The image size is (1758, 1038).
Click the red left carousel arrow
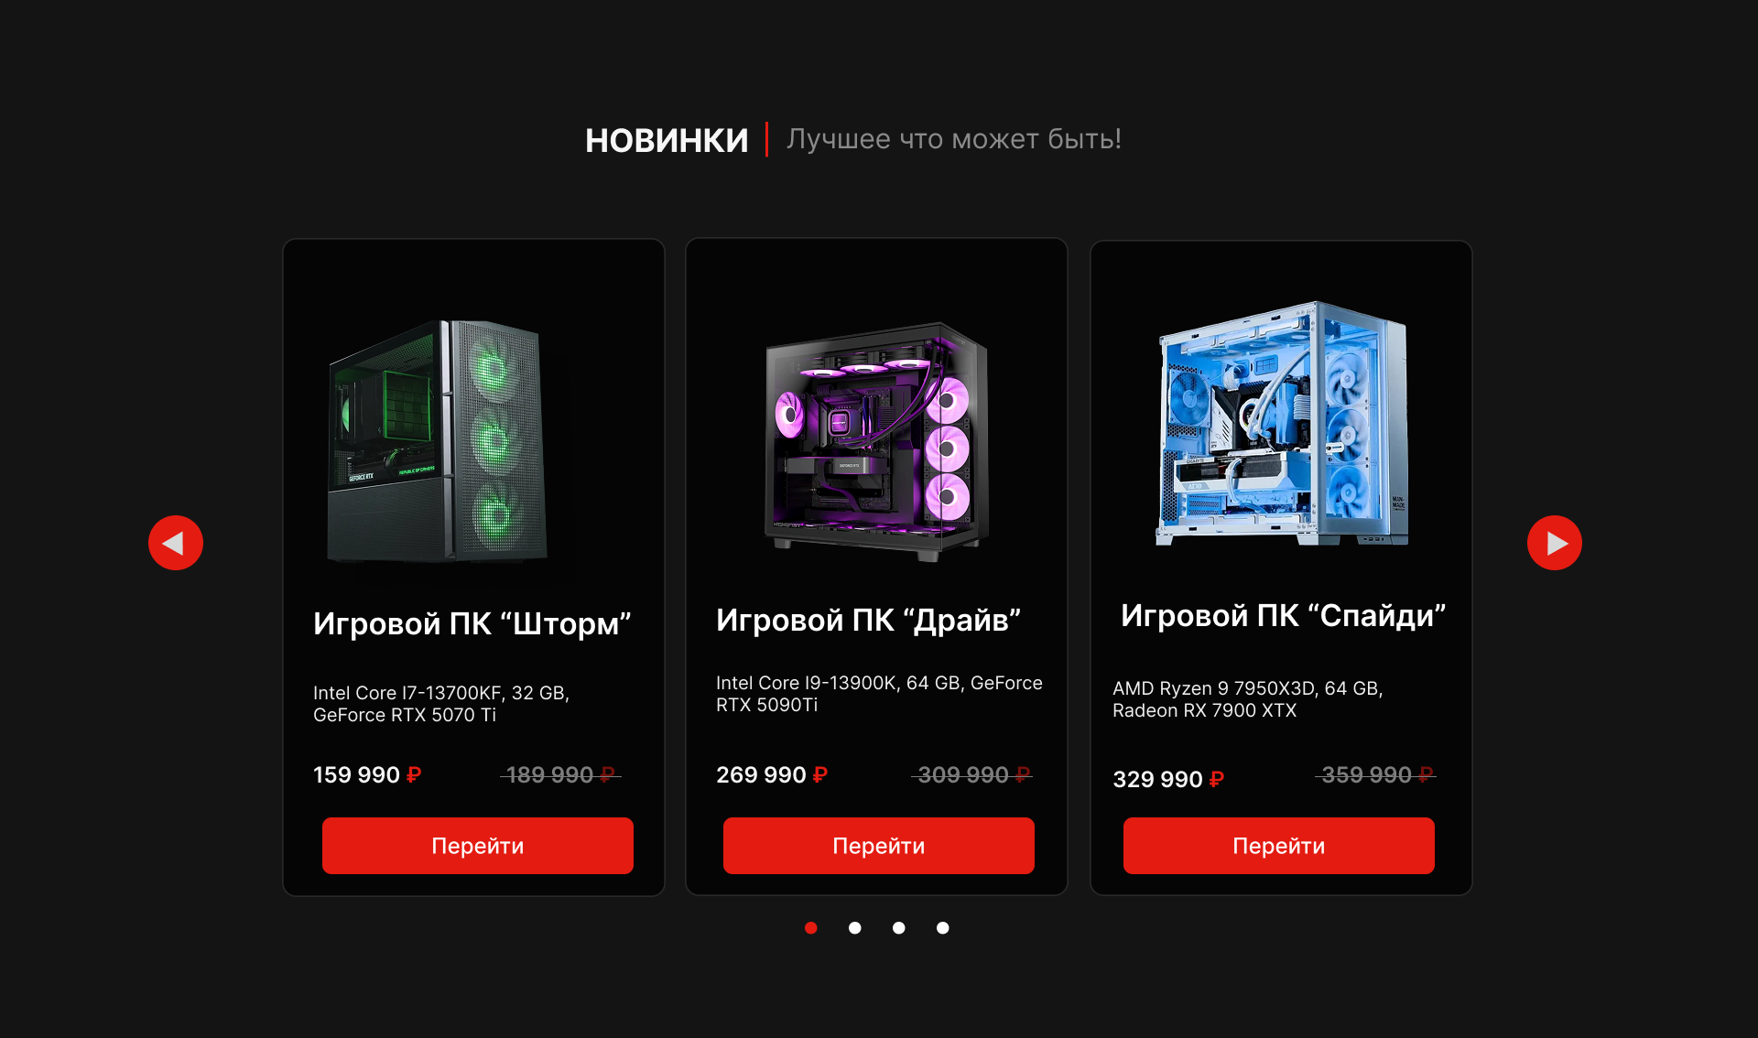[x=176, y=543]
